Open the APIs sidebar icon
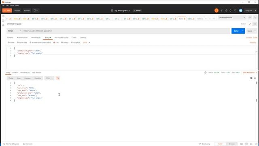 tap(3, 25)
